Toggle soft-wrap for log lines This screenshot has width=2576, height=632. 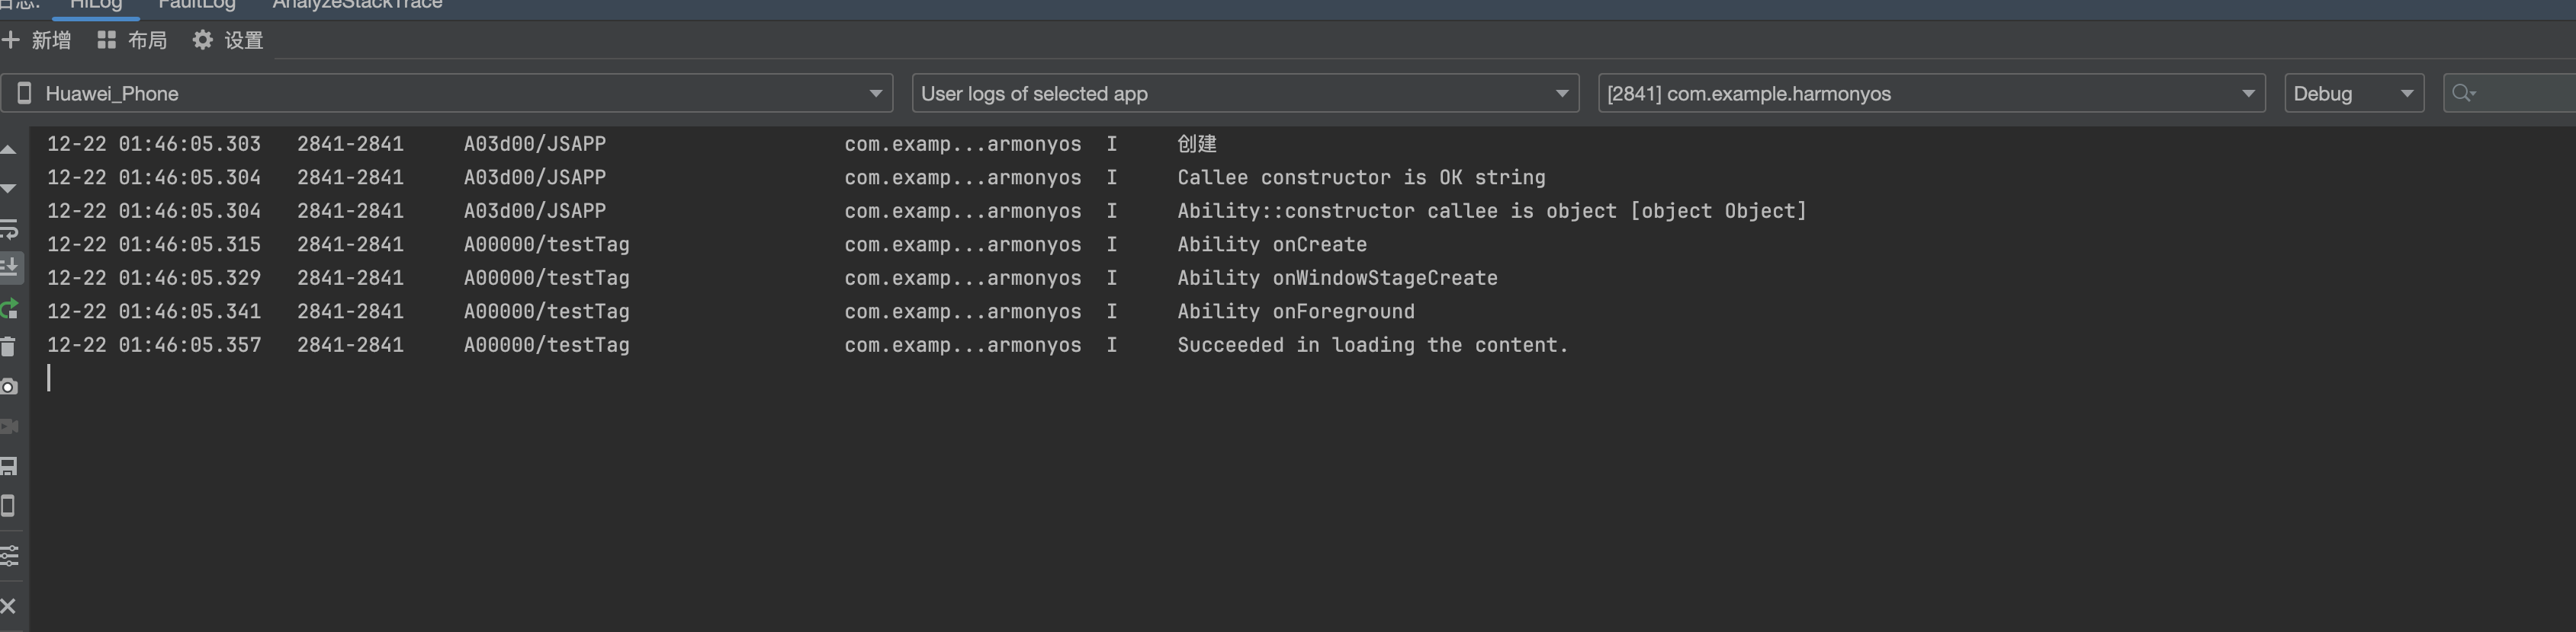point(9,228)
